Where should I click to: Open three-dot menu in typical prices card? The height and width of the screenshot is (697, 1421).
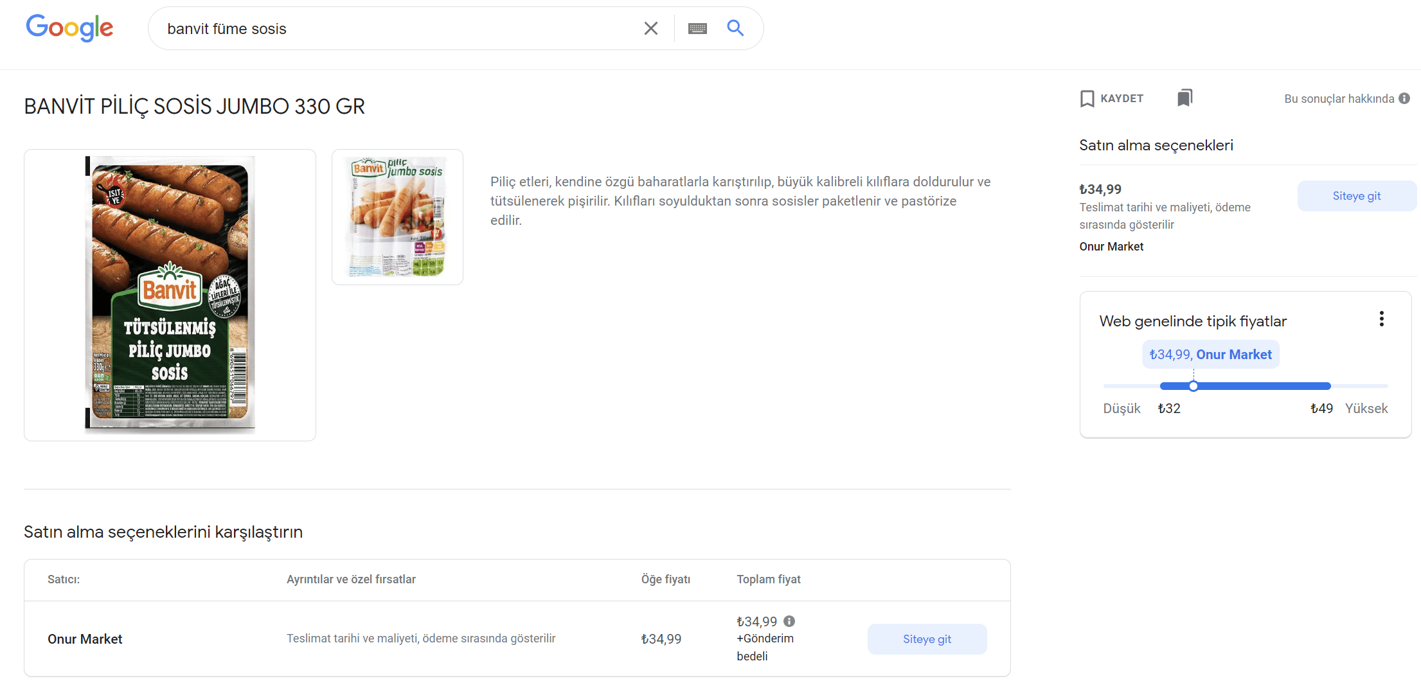[1381, 319]
